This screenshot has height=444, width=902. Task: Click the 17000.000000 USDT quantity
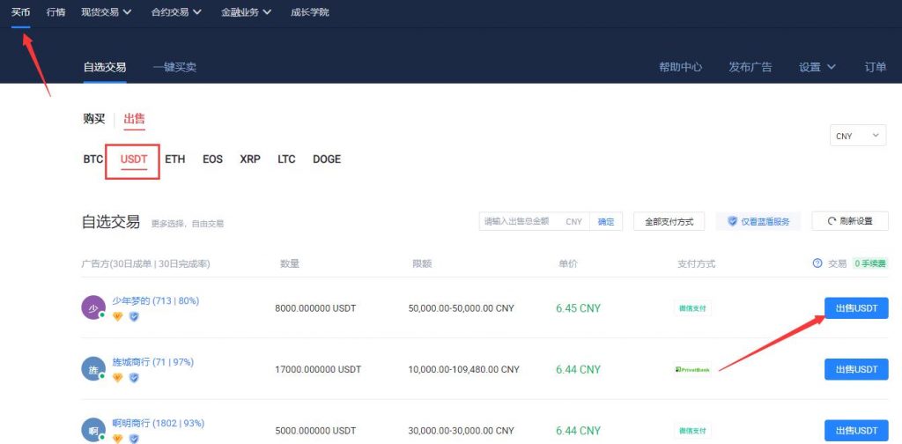click(318, 369)
